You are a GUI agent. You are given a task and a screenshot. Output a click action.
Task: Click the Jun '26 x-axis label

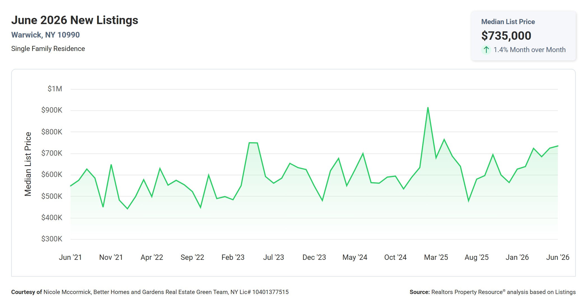(558, 257)
